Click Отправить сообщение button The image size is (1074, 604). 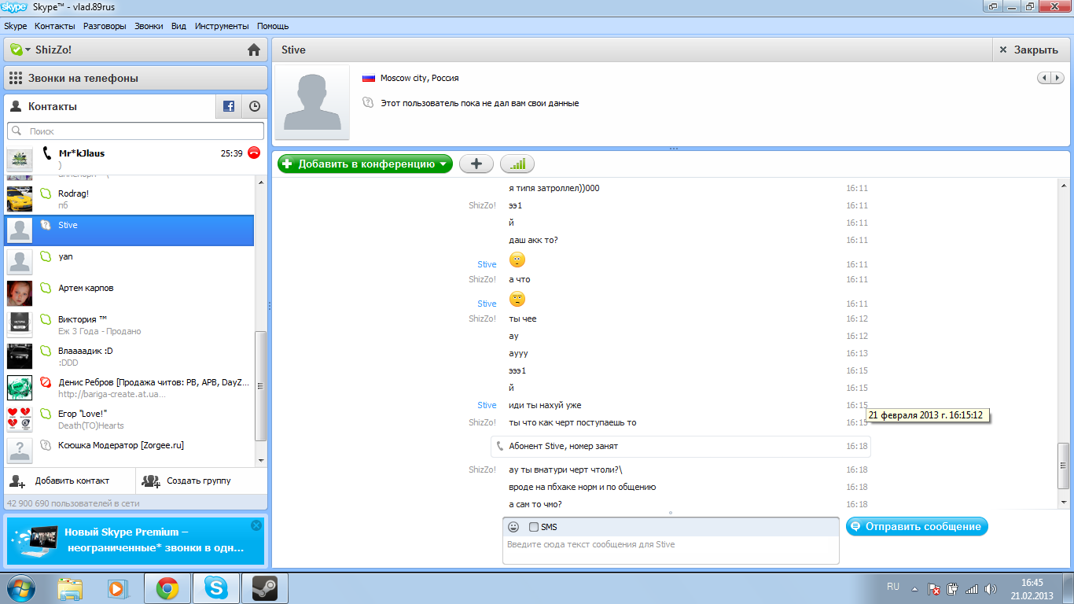tap(917, 526)
